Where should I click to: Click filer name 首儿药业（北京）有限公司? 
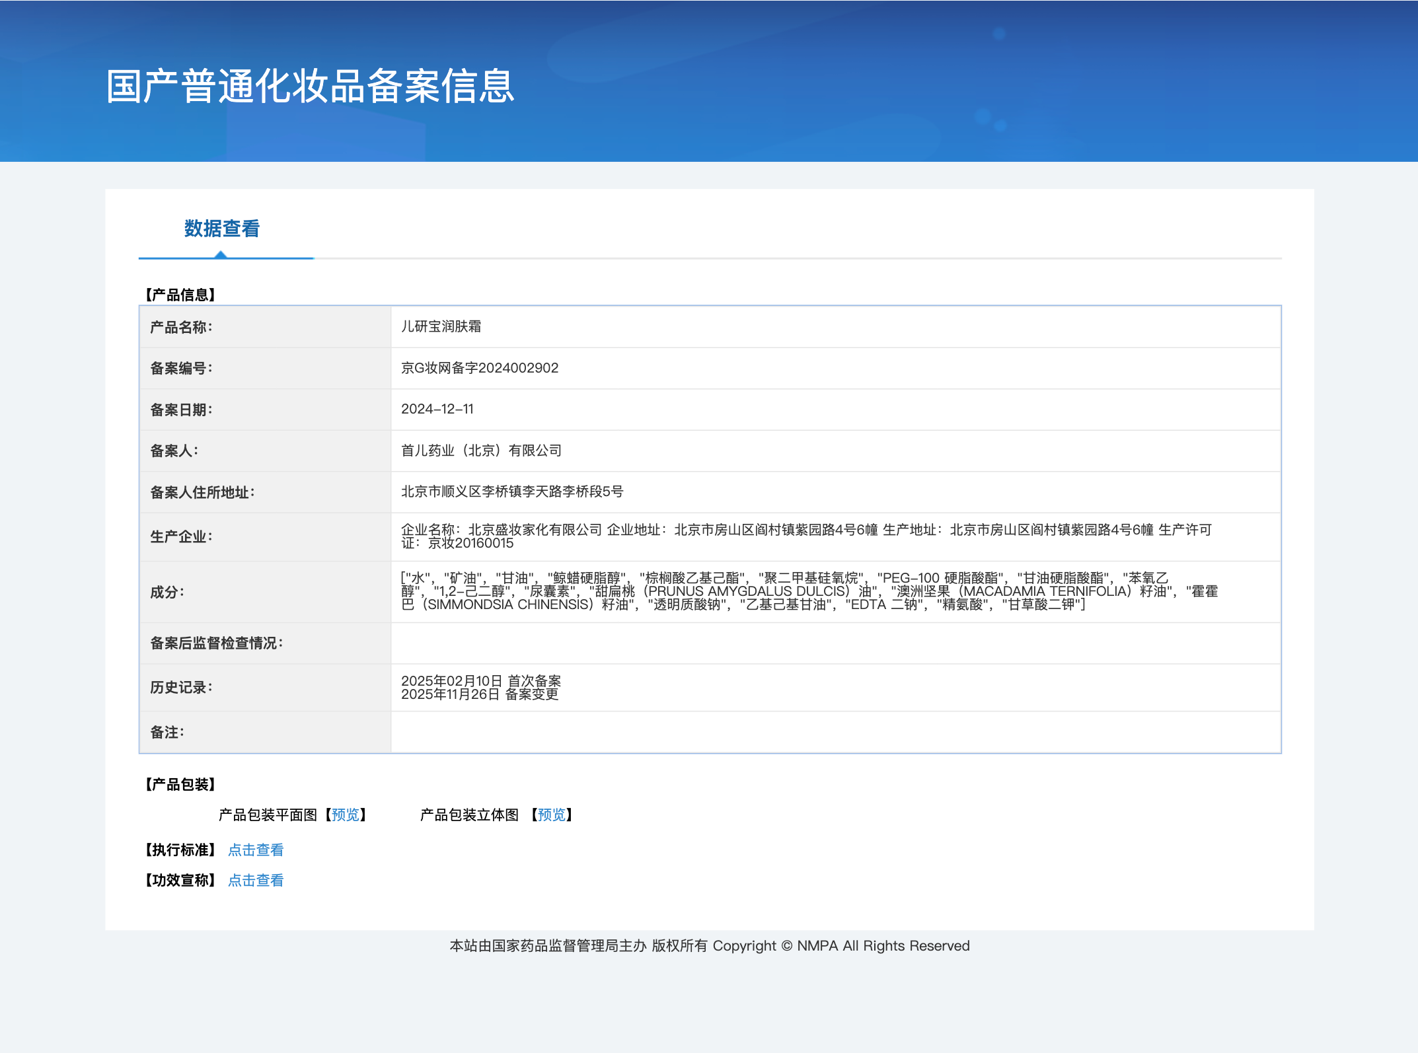click(x=481, y=451)
